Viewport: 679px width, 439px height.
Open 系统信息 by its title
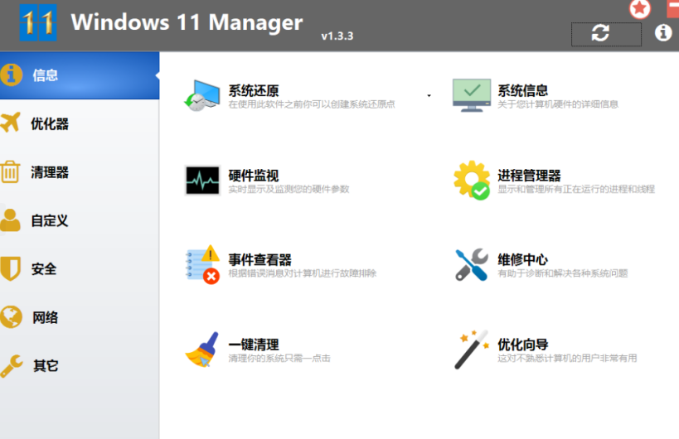point(522,91)
